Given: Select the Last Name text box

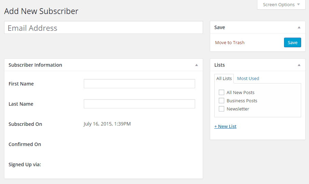Looking at the screenshot, I should 139,104.
